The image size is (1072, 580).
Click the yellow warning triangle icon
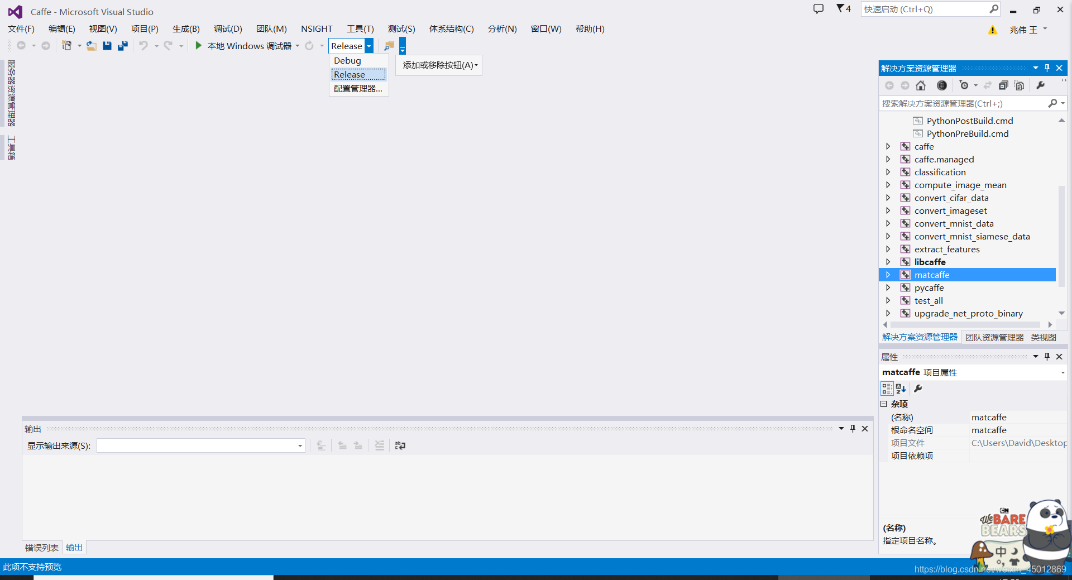click(993, 30)
